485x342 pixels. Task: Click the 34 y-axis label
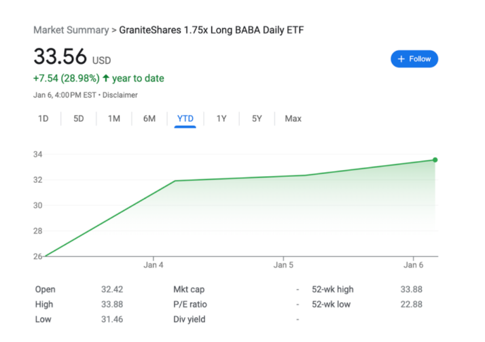pyautogui.click(x=38, y=154)
